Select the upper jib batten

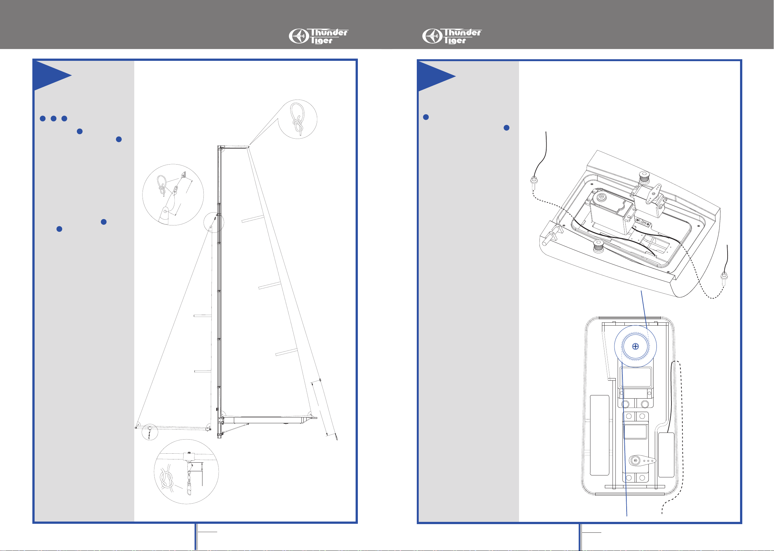pyautogui.click(x=203, y=316)
